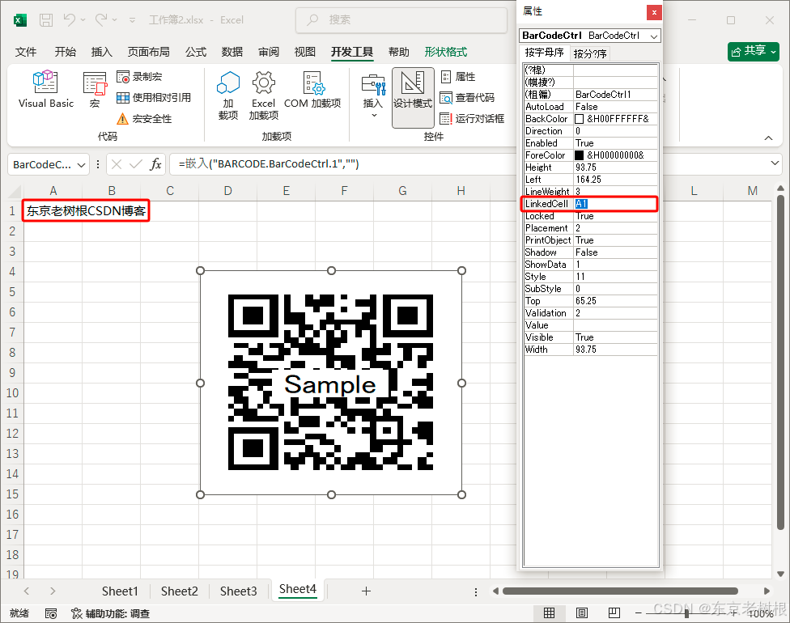Close the Properties window
This screenshot has width=790, height=623.
pos(654,13)
